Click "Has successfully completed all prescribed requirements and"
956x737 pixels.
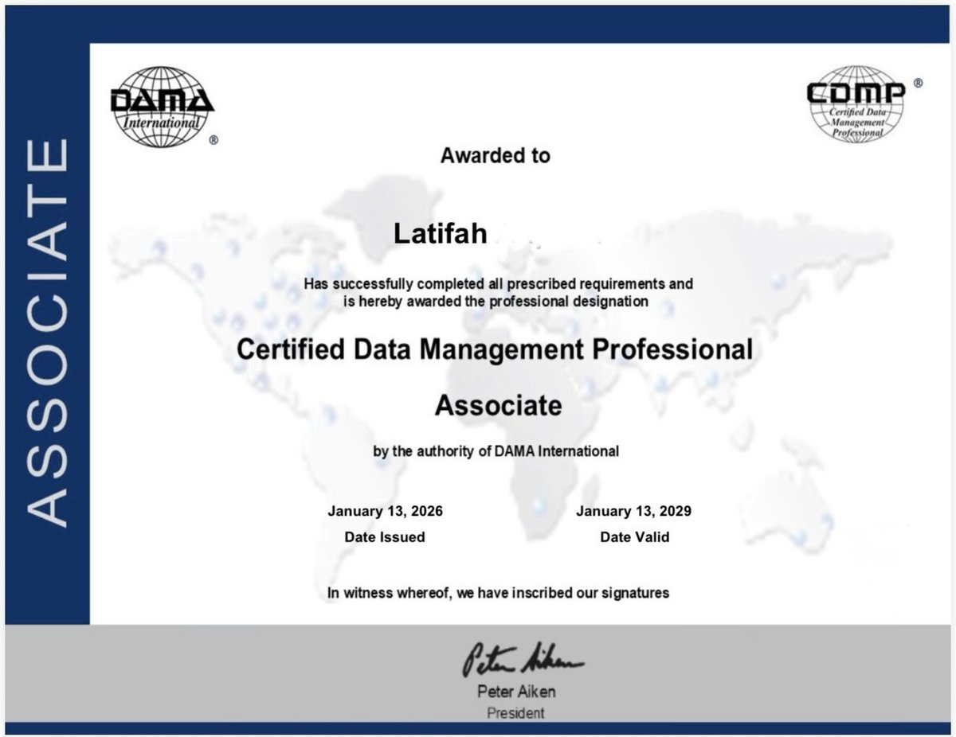[x=498, y=283]
